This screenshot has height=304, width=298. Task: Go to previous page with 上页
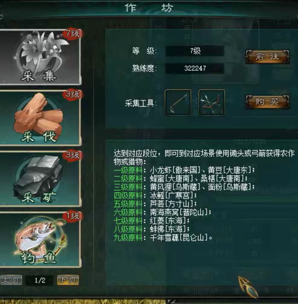(x=11, y=280)
